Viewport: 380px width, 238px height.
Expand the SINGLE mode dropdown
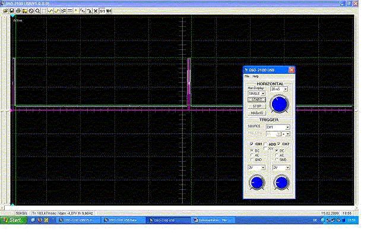pos(263,93)
